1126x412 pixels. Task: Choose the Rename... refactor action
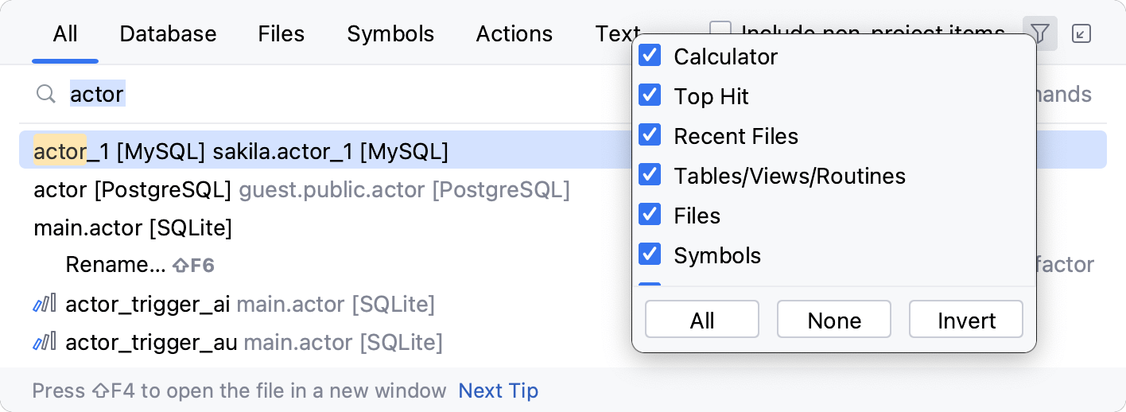click(x=115, y=265)
